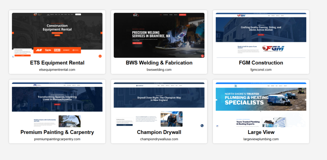
Task: Visit fgmconst.com link
Action: [x=261, y=70]
